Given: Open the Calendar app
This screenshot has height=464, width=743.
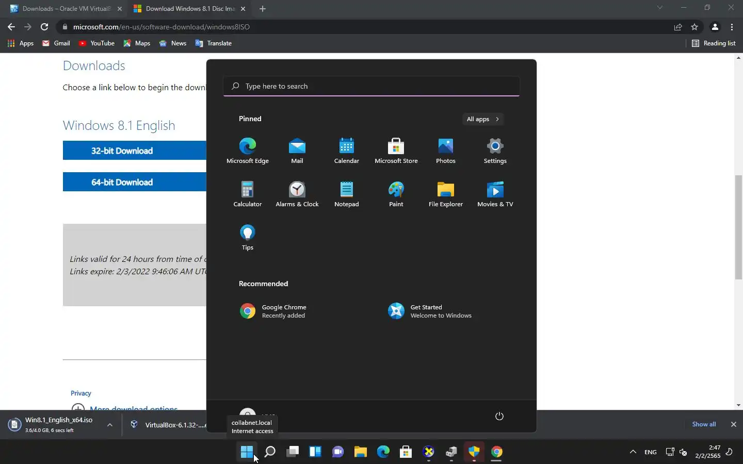Looking at the screenshot, I should 347,151.
